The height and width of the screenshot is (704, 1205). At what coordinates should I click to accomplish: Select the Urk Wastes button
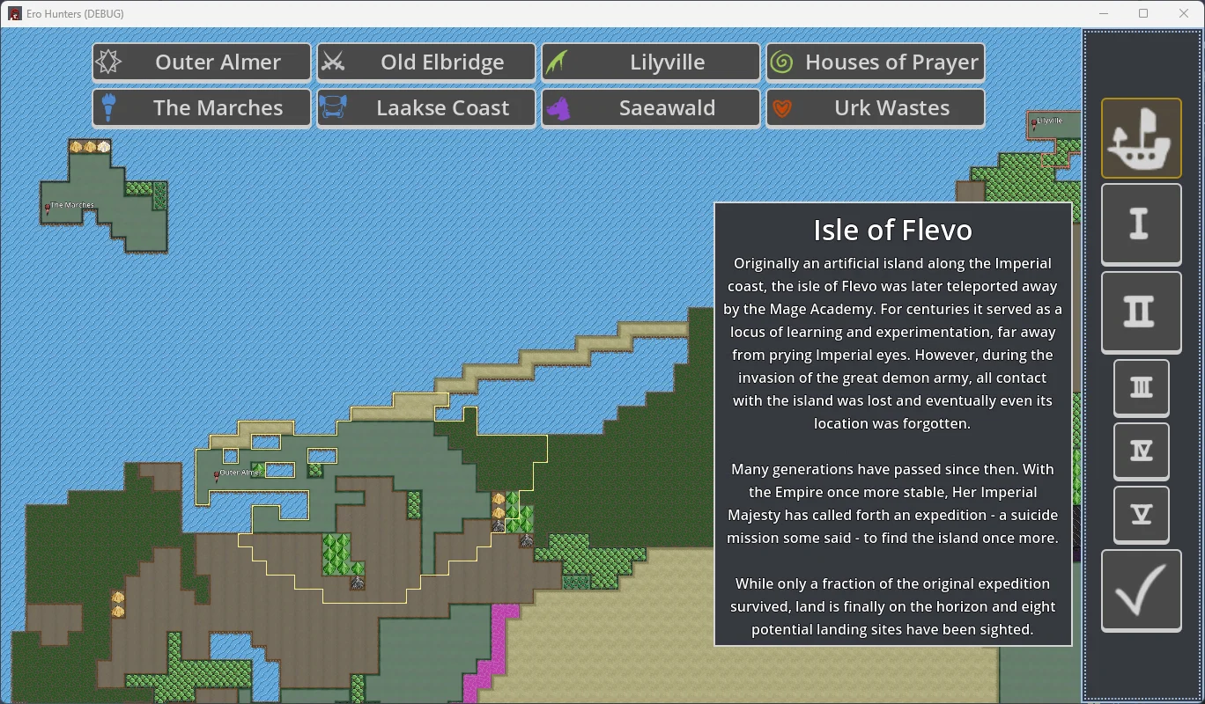[x=876, y=108]
